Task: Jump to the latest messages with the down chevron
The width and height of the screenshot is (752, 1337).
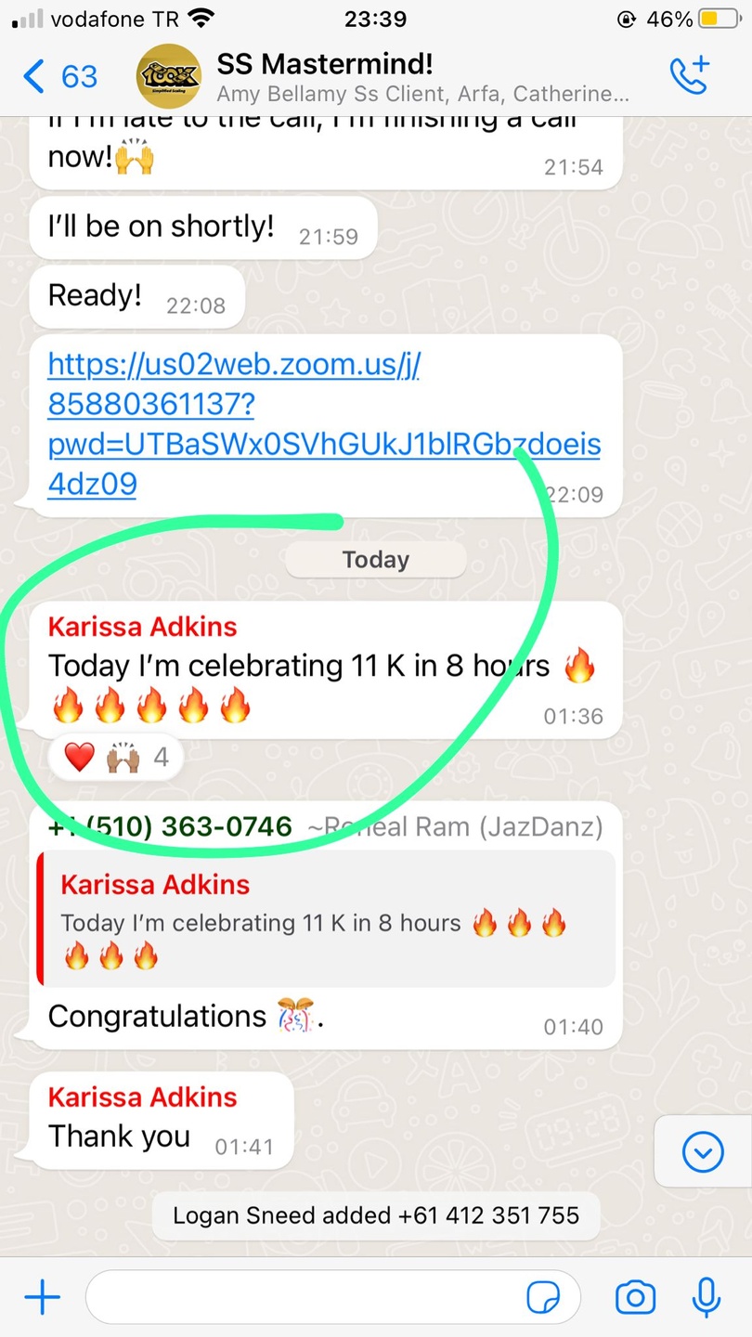Action: (x=703, y=1152)
